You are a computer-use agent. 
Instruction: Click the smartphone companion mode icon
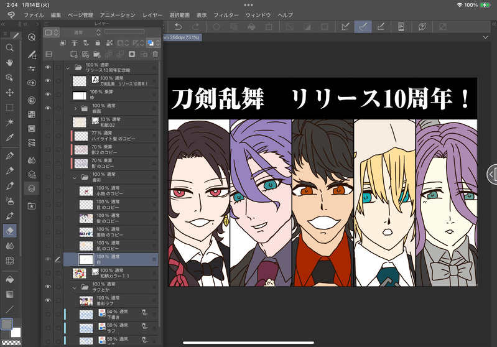click(401, 27)
